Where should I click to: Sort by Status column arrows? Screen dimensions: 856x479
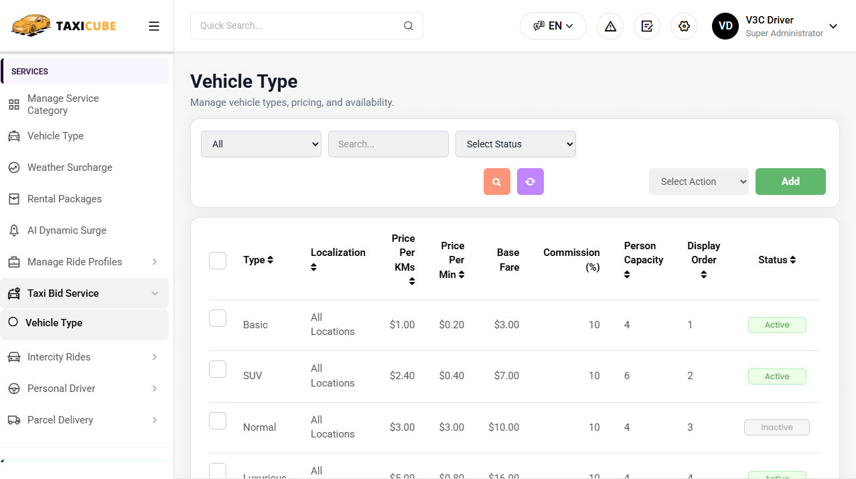pos(793,260)
